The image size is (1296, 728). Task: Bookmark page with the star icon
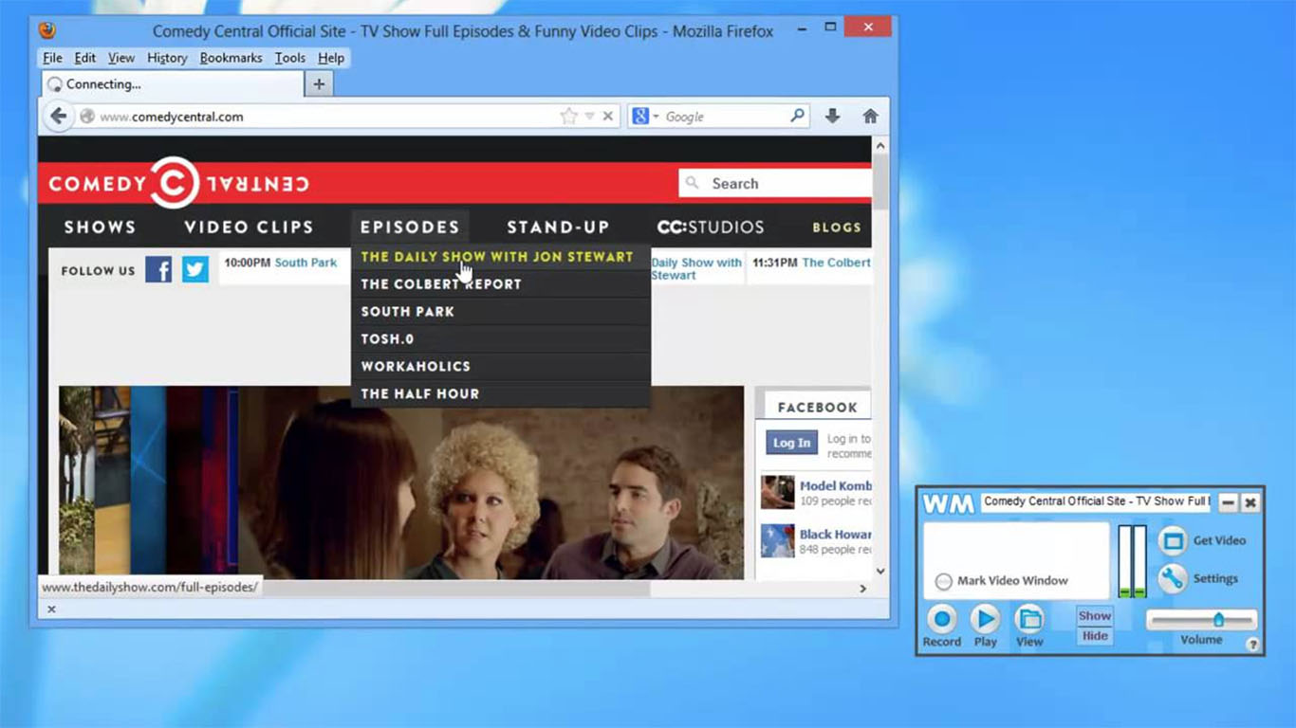point(568,117)
